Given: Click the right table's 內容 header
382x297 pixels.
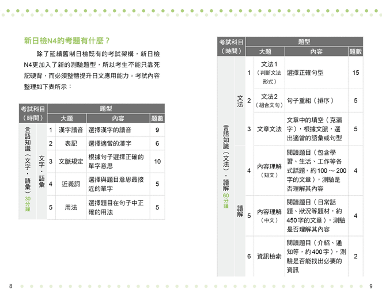Looking at the screenshot, I should click(316, 52).
